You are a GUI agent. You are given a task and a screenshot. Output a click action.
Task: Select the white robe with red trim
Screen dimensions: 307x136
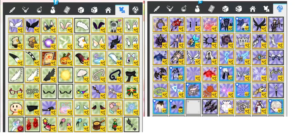coord(260,106)
